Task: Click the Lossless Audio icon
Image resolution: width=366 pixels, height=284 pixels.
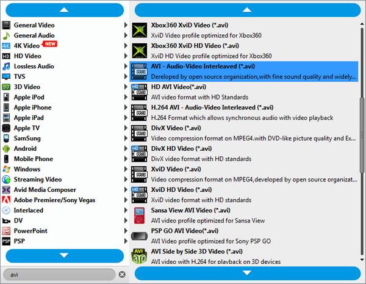Action: 6,66
